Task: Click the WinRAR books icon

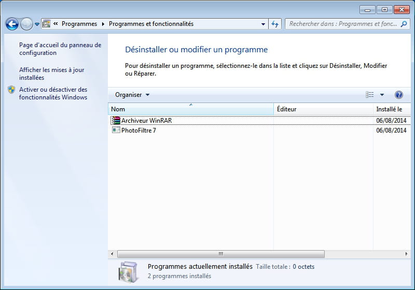Action: click(x=116, y=121)
